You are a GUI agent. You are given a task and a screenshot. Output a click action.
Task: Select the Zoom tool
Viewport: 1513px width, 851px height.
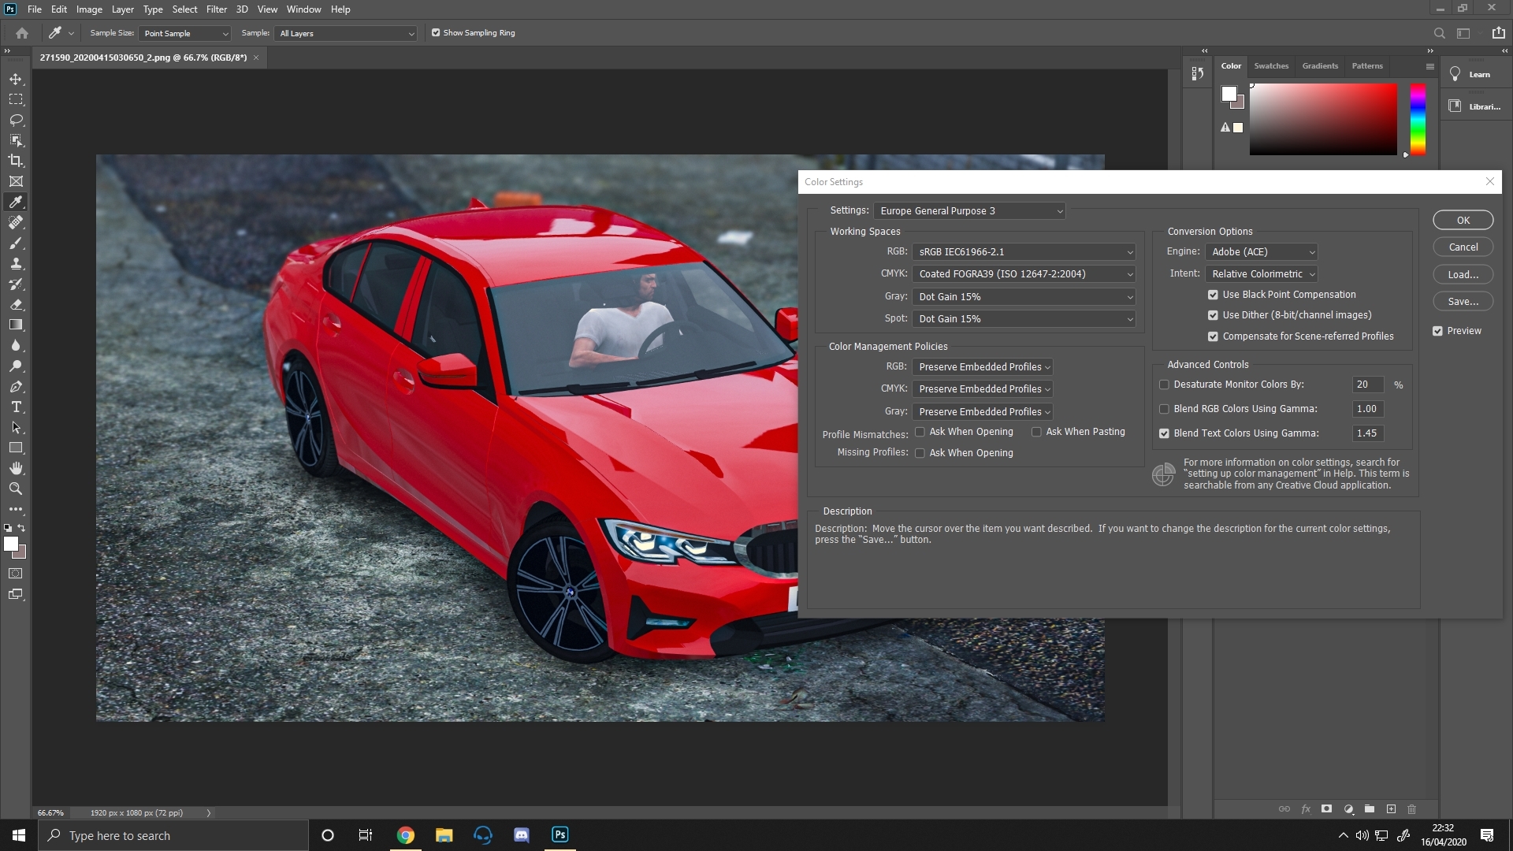[16, 489]
